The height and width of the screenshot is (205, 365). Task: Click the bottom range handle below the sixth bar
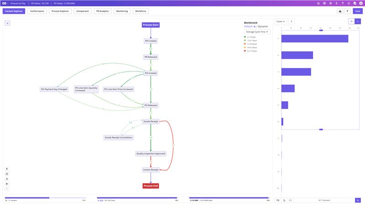(x=321, y=129)
